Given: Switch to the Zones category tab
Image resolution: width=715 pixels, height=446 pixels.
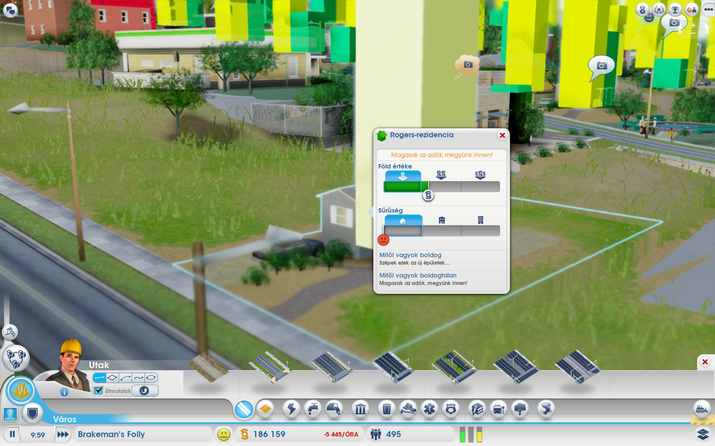Looking at the screenshot, I should [266, 409].
